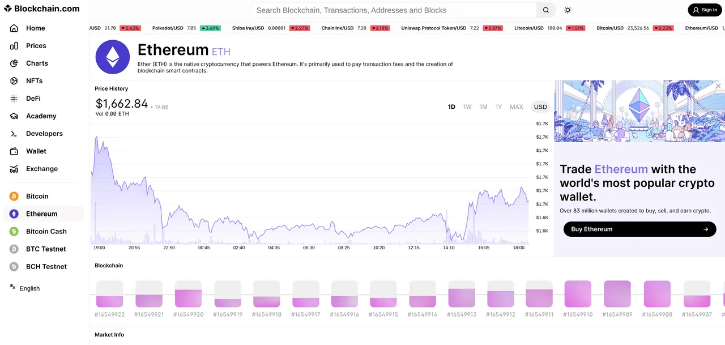Viewport: 725px width, 345px height.
Task: Click the DeFi dotted icon in sidebar
Action: coord(14,98)
